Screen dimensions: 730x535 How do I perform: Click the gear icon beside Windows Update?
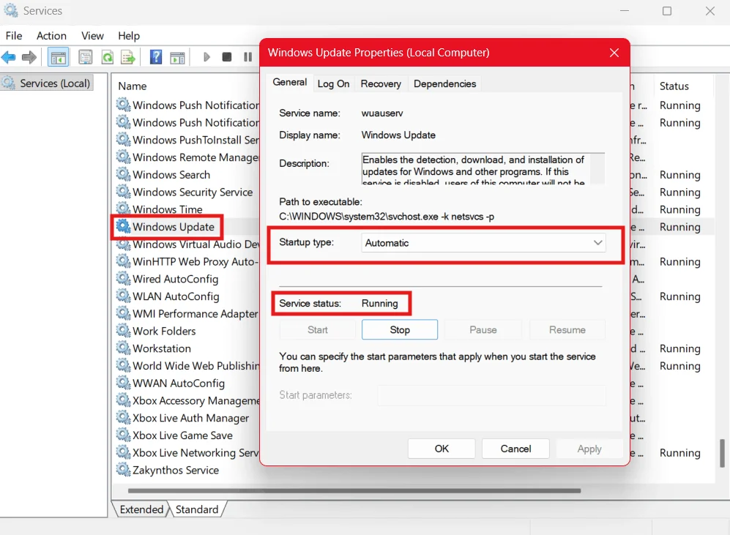(x=123, y=226)
